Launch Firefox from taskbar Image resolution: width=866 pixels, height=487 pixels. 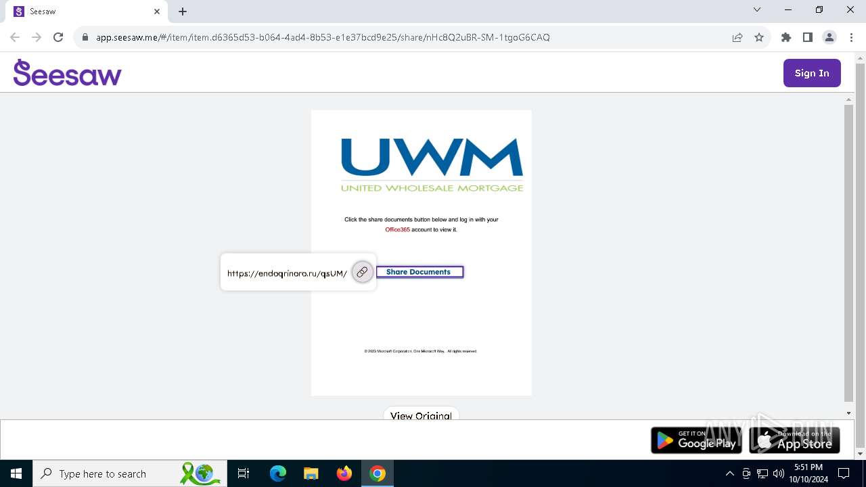[344, 473]
